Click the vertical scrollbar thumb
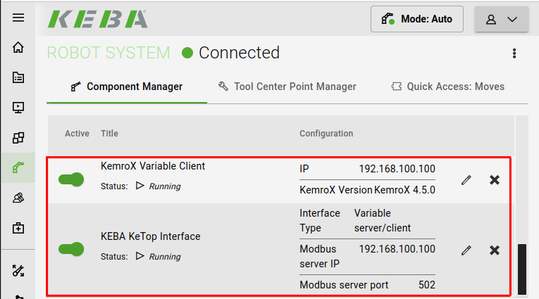The height and width of the screenshot is (299, 539). (x=522, y=269)
